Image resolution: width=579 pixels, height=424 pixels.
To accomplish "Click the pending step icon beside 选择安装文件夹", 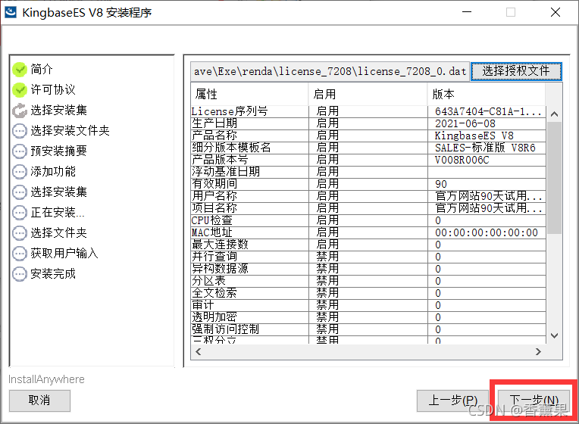I will [20, 131].
